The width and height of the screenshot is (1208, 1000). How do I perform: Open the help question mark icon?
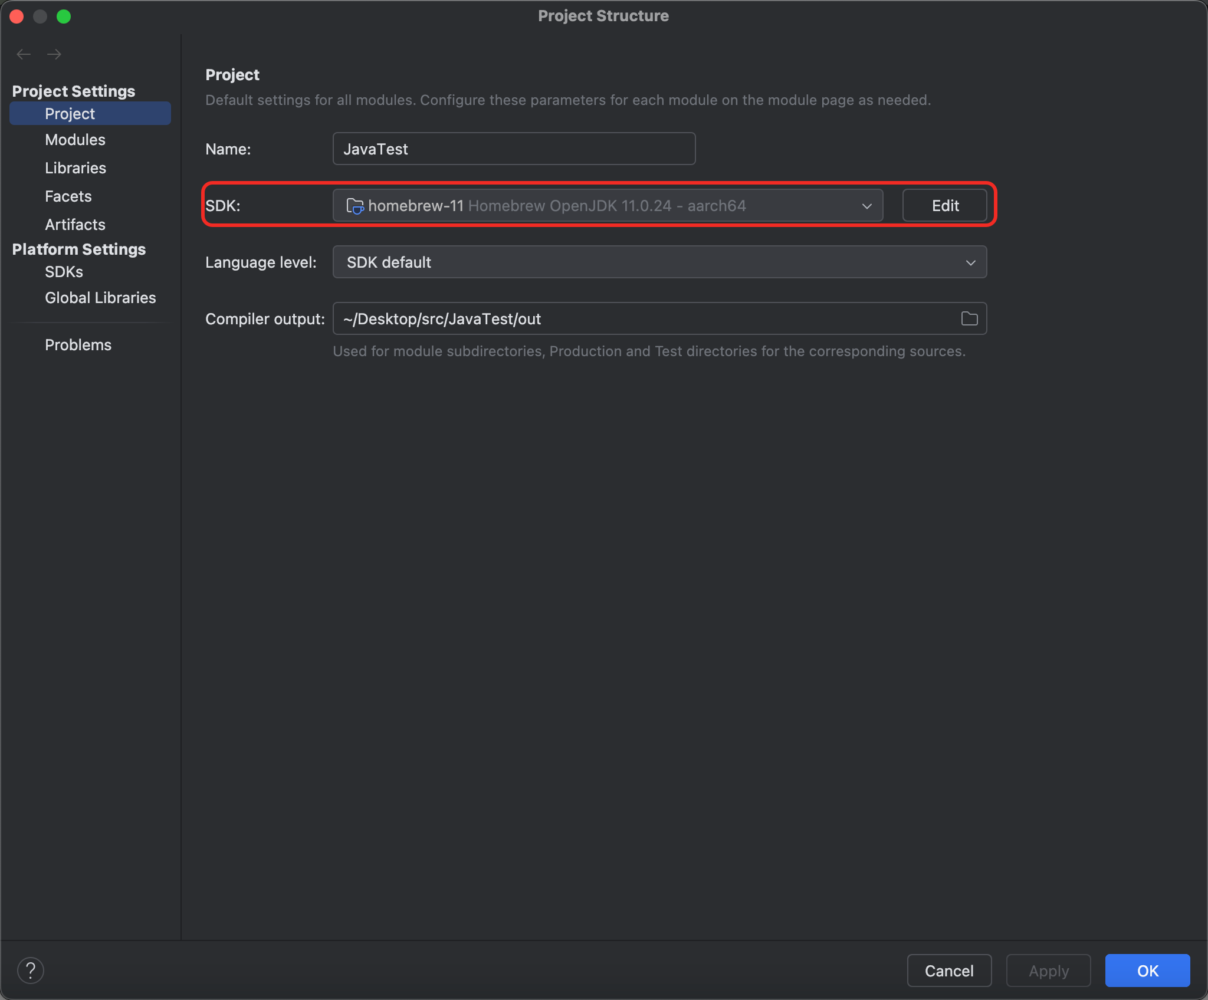point(31,971)
